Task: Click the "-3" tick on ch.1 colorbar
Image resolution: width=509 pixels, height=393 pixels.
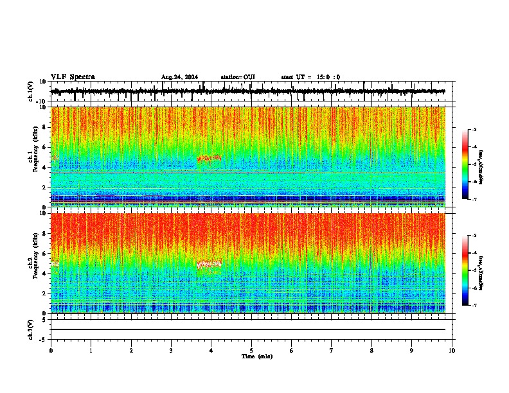Action: point(474,129)
